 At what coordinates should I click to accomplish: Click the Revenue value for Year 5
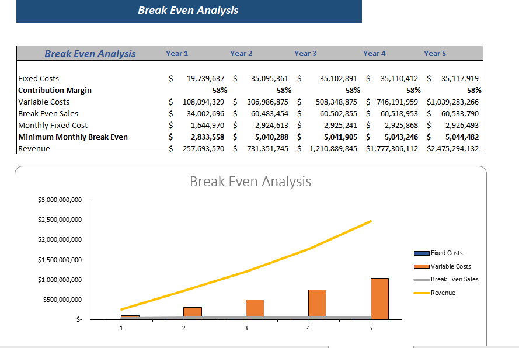pyautogui.click(x=455, y=148)
